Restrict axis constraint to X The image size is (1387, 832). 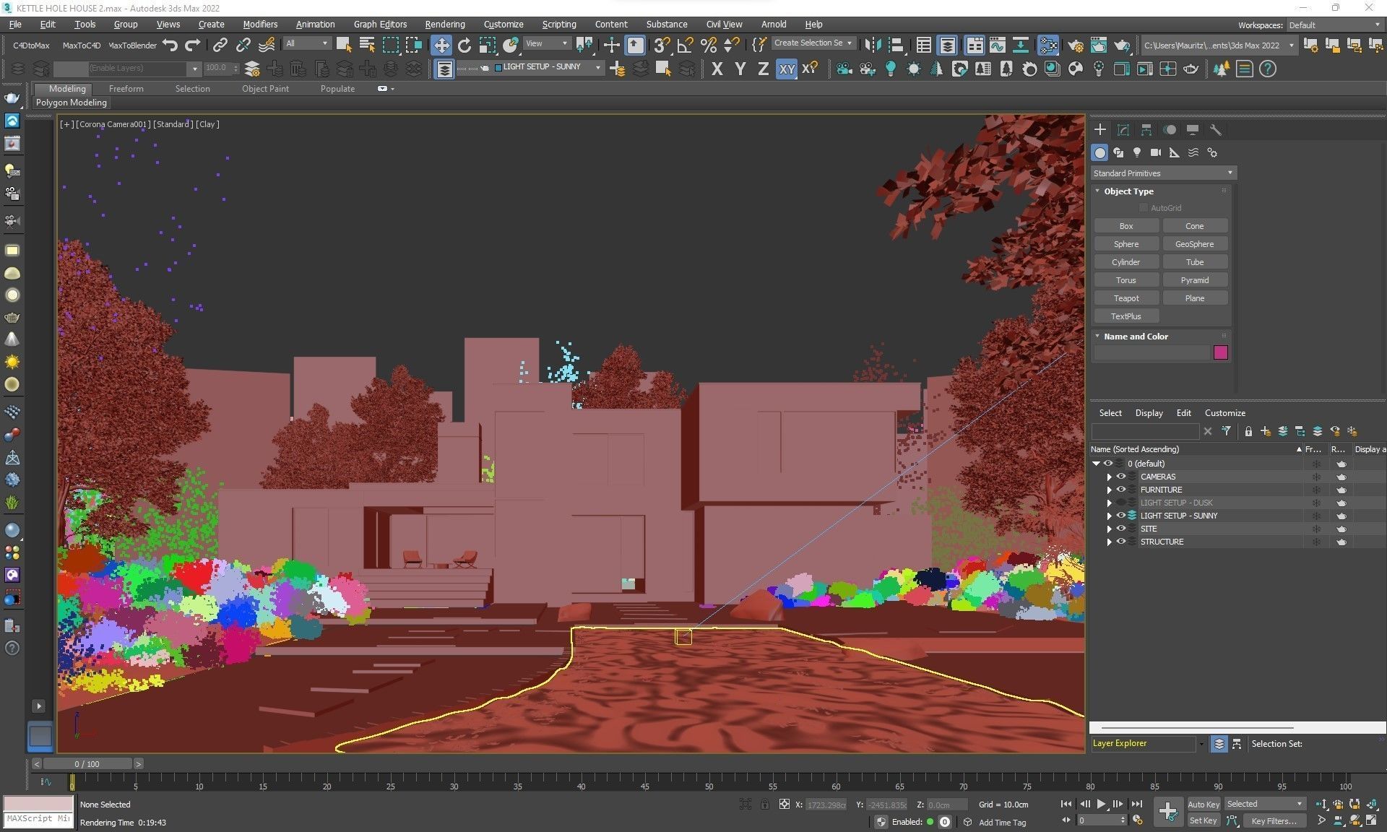click(x=717, y=69)
